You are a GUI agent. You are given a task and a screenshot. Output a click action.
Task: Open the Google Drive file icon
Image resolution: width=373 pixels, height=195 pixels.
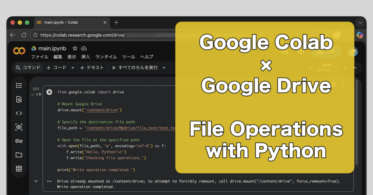click(34, 48)
